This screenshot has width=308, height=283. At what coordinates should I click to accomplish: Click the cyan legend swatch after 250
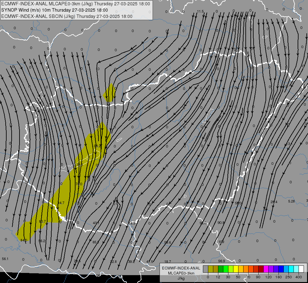[x=291, y=269]
